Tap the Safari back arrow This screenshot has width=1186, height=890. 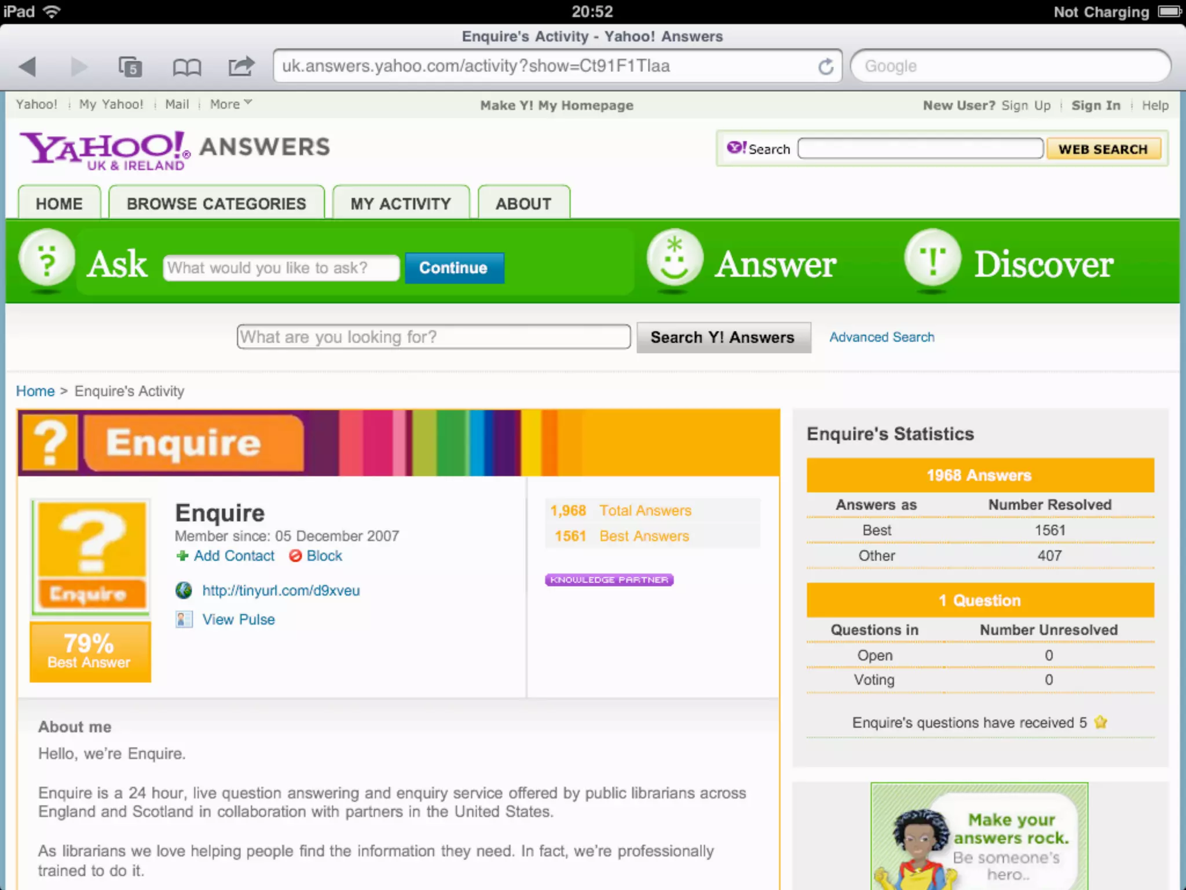tap(28, 67)
